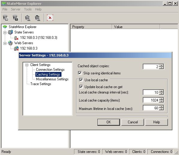
Task: Open the Help menu
Action: tap(38, 9)
